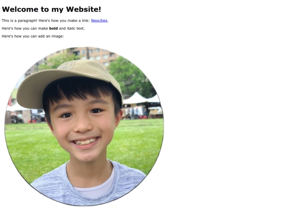Click the "Welcome to my Website!" heading
285x214 pixels.
pyautogui.click(x=51, y=10)
